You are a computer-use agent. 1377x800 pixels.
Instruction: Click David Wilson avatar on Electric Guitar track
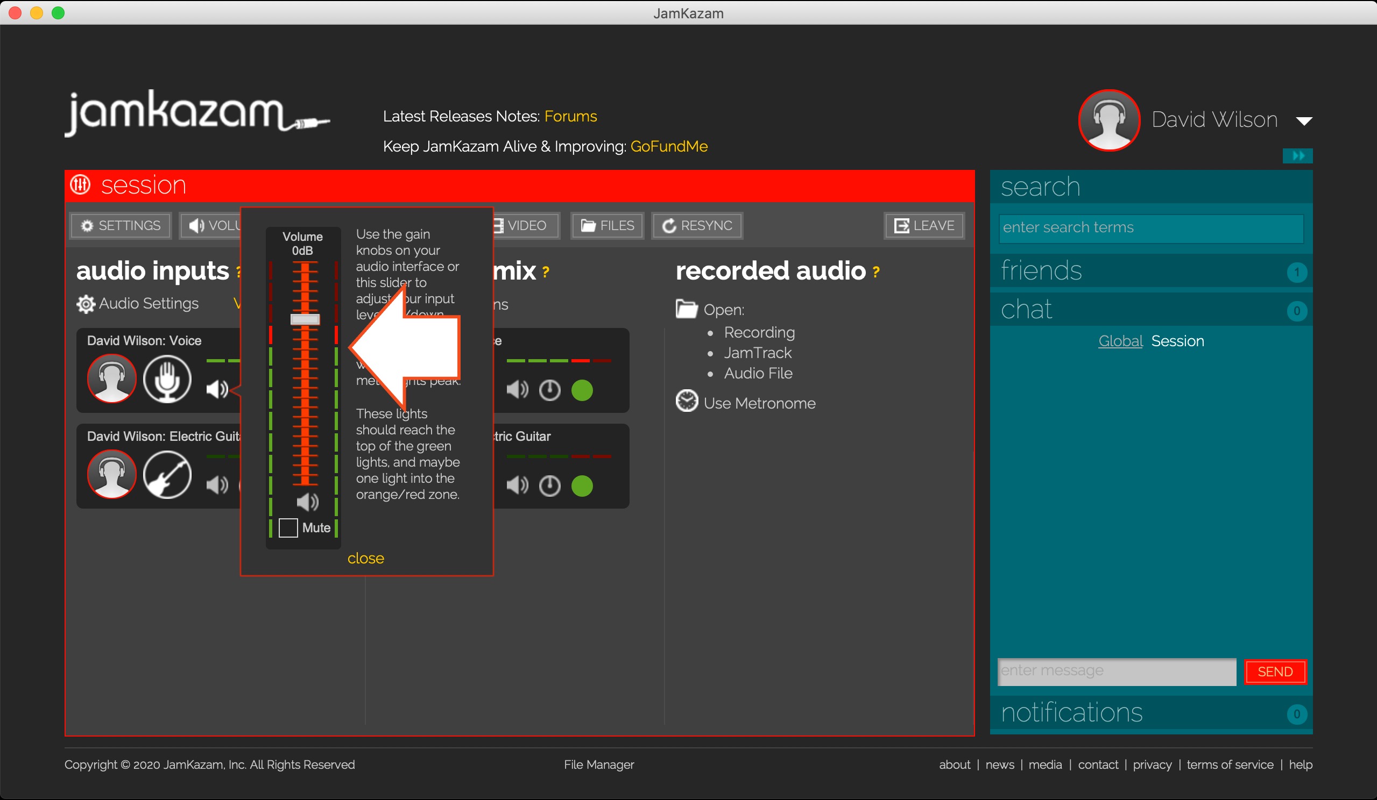point(111,474)
